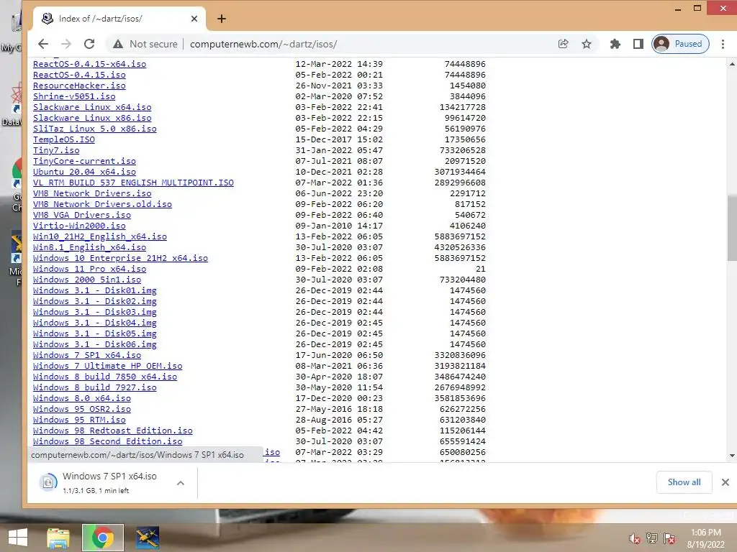
Task: Download Win10_21H2_English_x64.iso
Action: point(99,236)
